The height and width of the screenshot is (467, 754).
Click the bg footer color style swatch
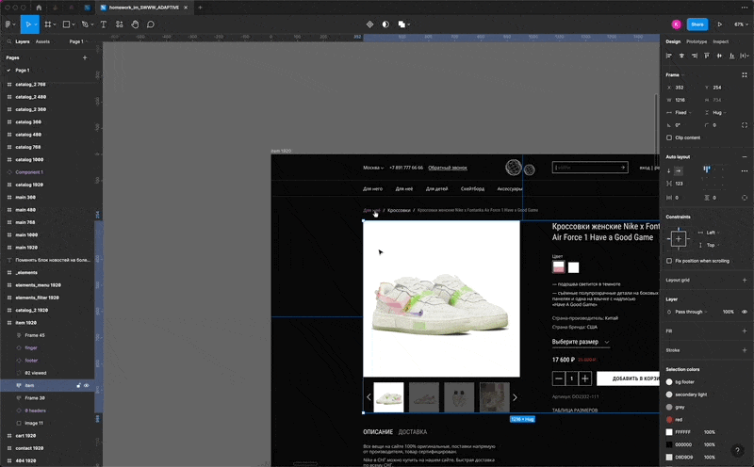[669, 382]
